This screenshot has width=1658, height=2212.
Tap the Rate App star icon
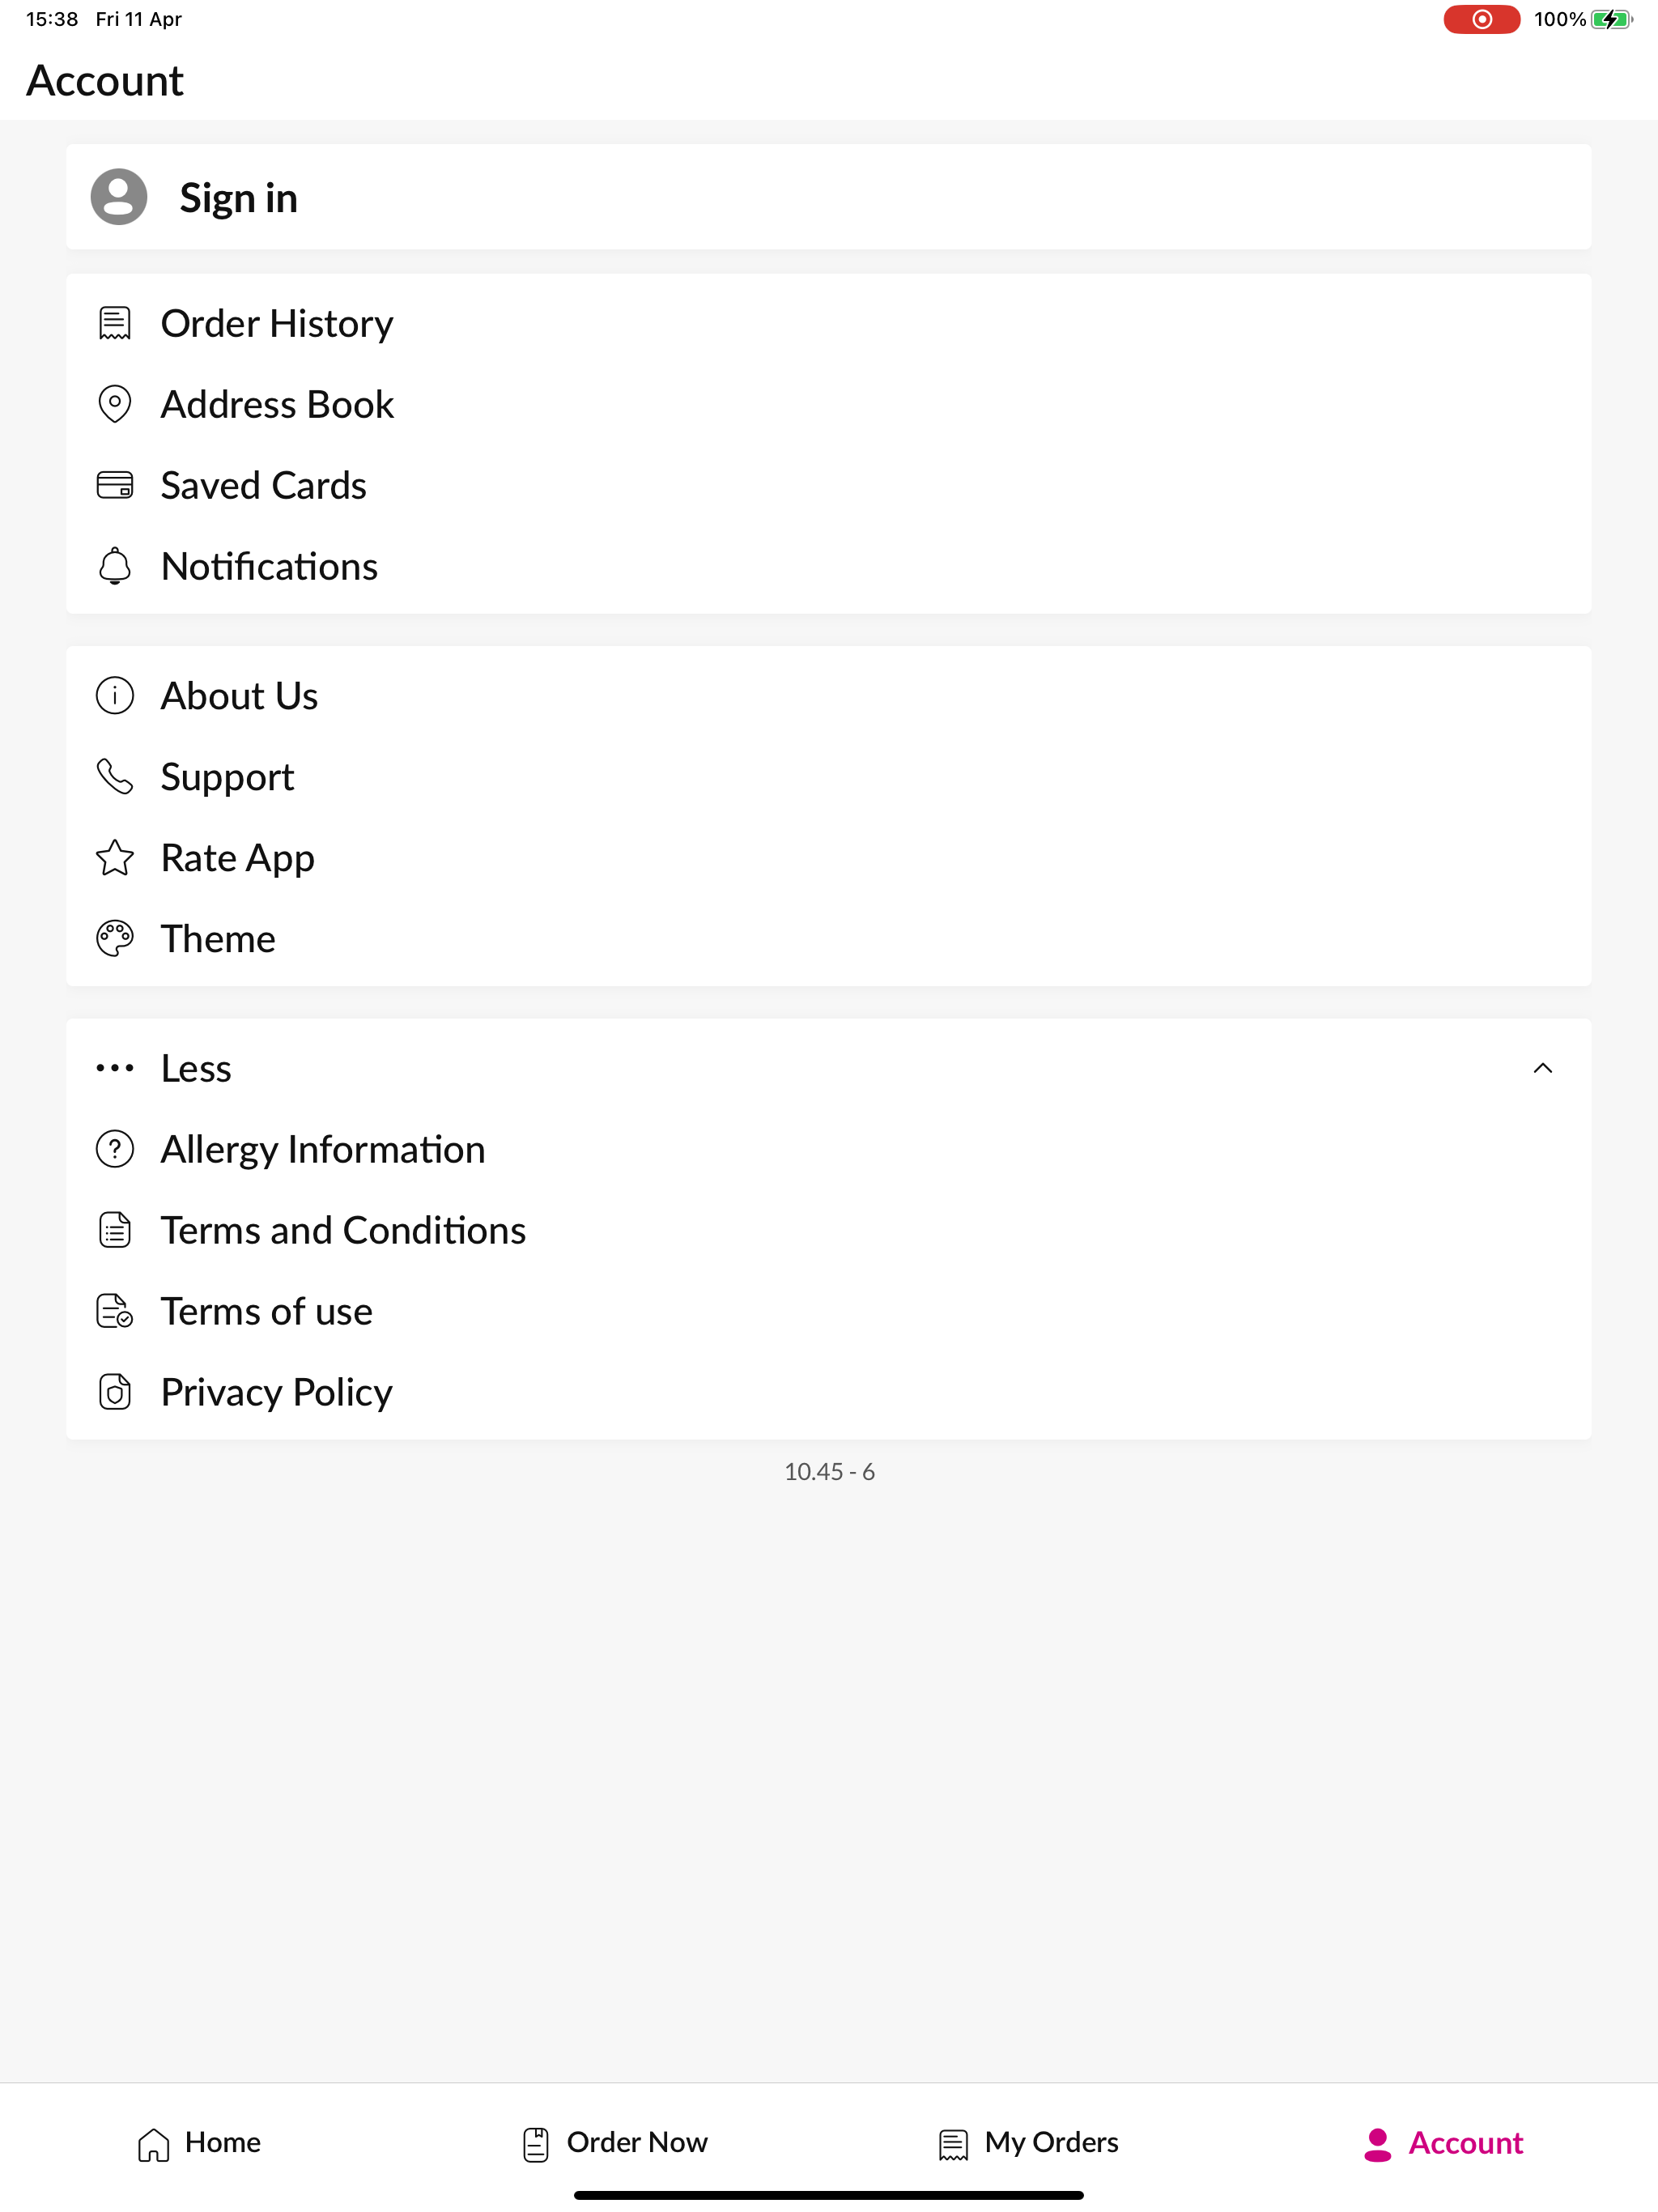pos(115,858)
